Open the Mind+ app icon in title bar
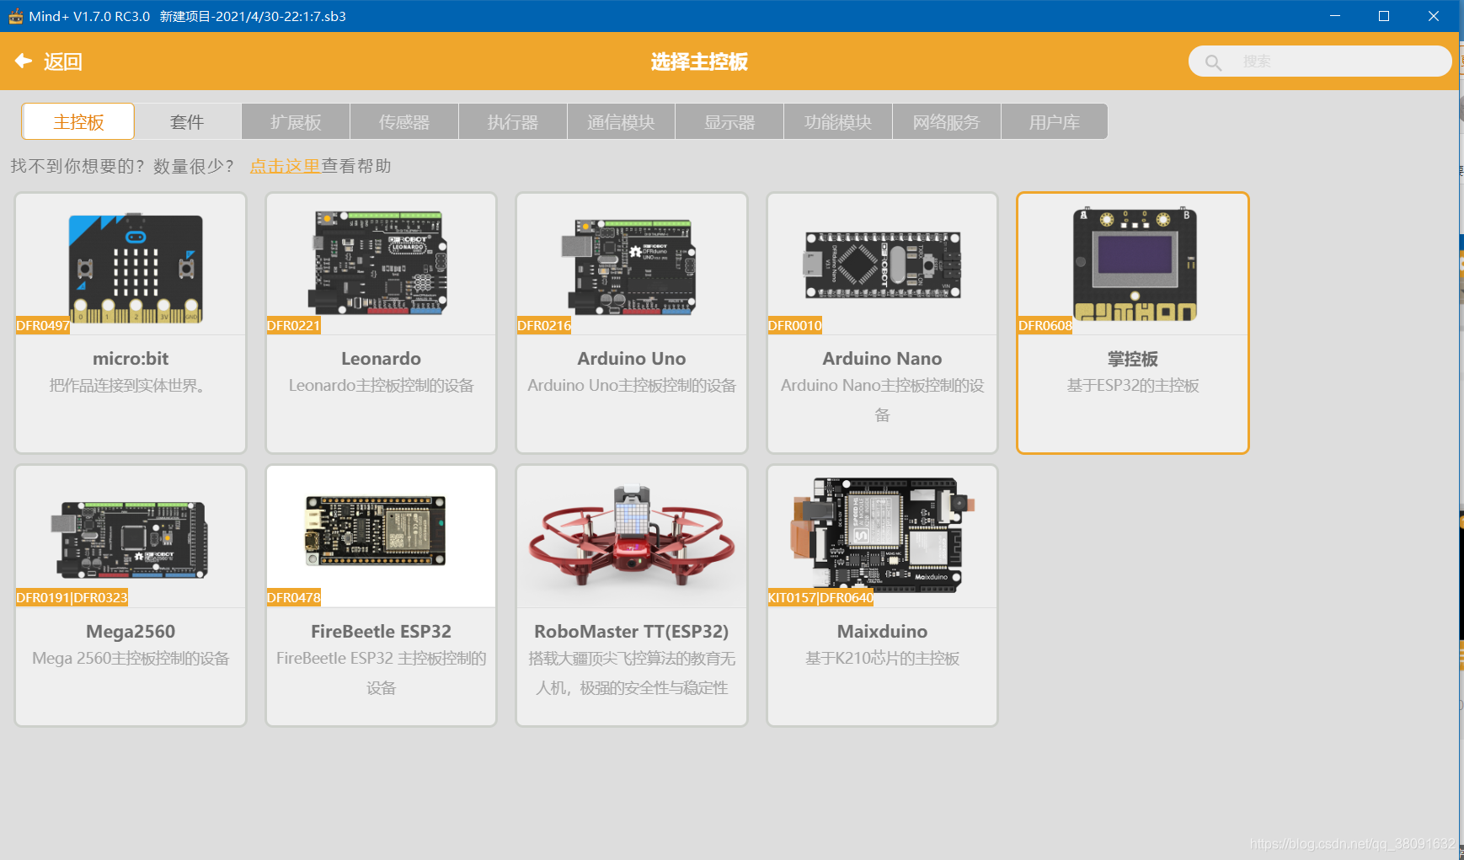The width and height of the screenshot is (1464, 860). pos(15,16)
